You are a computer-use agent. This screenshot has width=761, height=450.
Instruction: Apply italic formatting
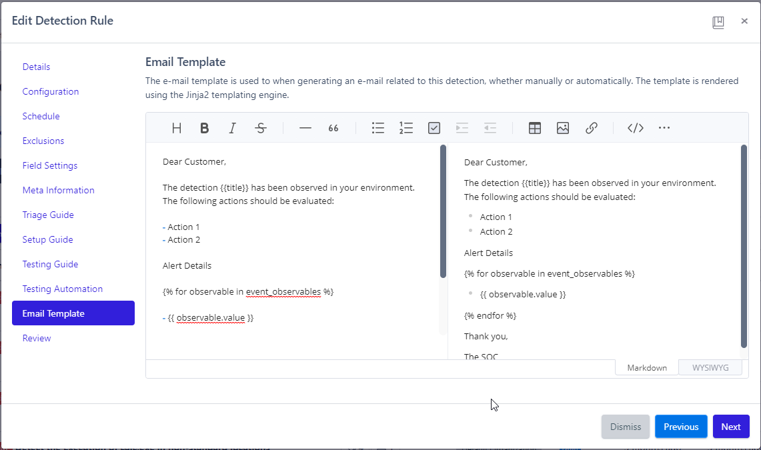(x=233, y=128)
